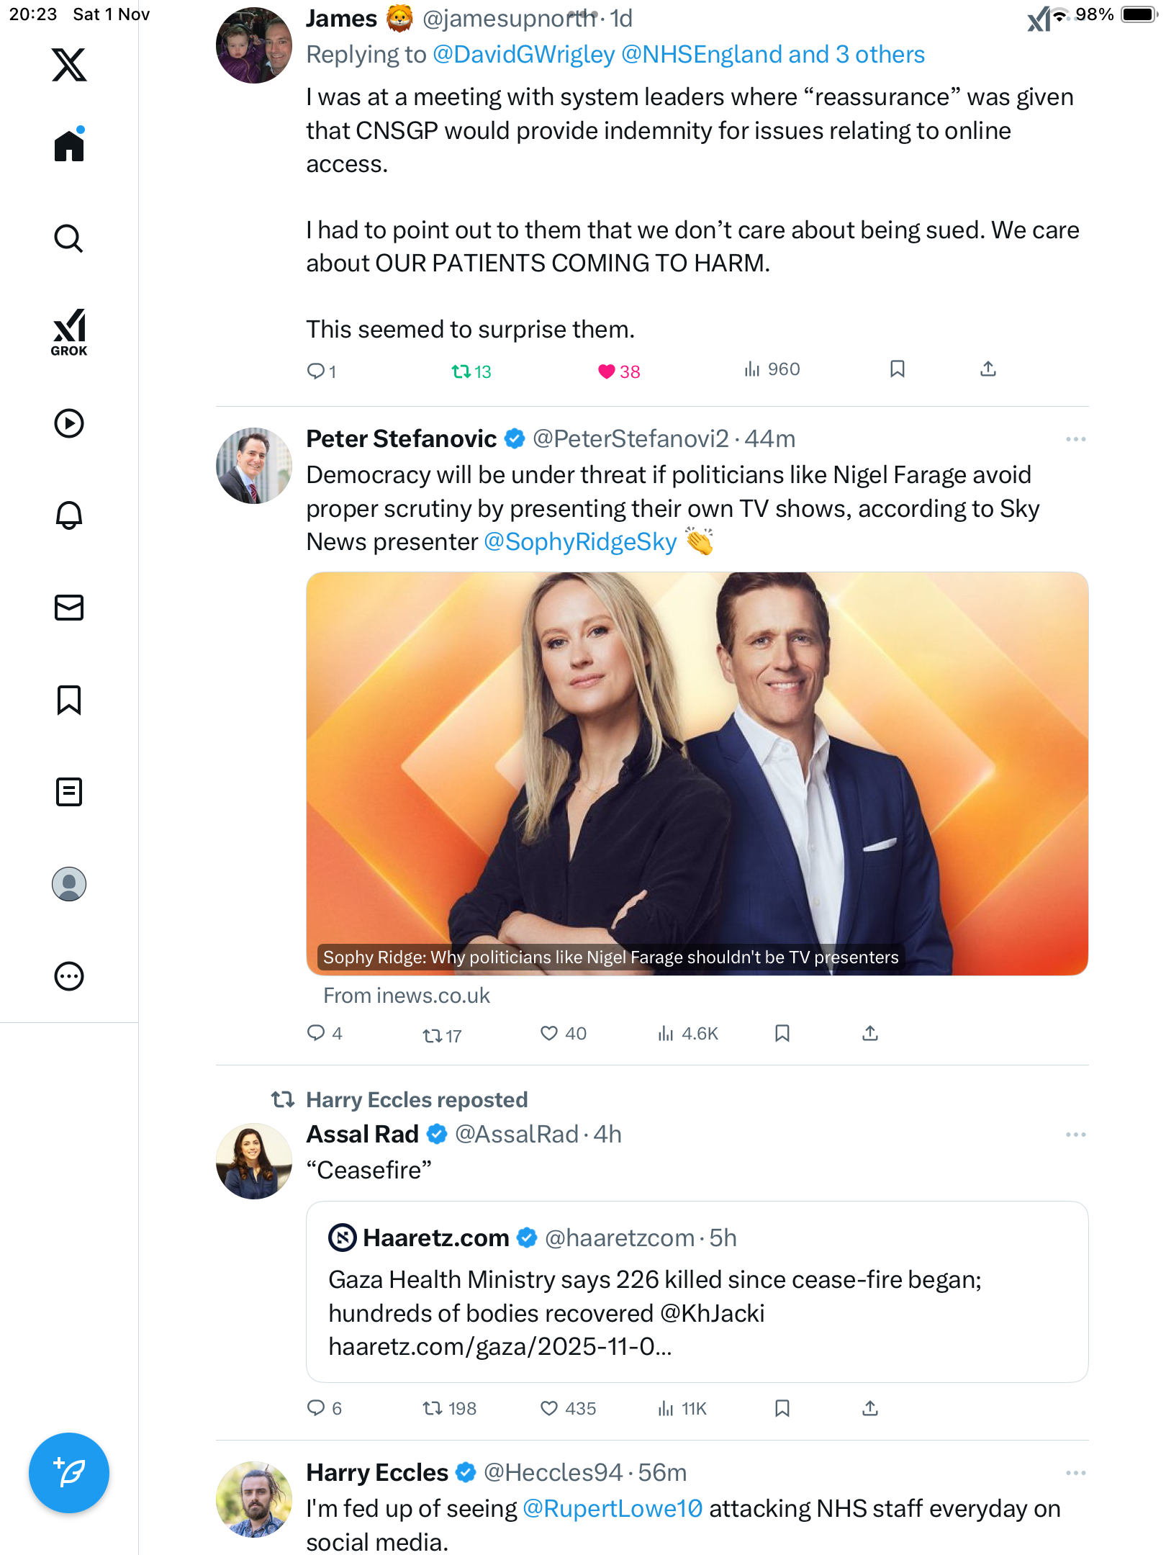Open the profile avatar in the sidebar
1166x1555 pixels.
tap(69, 884)
